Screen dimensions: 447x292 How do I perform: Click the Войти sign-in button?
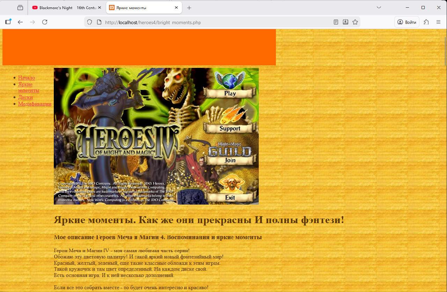click(x=407, y=22)
